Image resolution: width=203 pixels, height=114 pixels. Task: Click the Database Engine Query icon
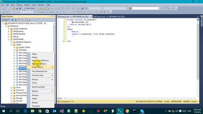[x=38, y=9]
